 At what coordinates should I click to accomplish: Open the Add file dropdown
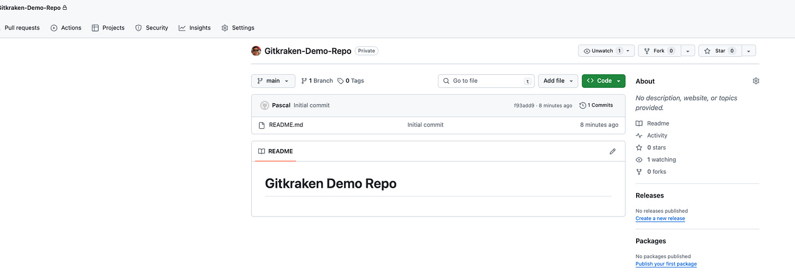(x=558, y=81)
